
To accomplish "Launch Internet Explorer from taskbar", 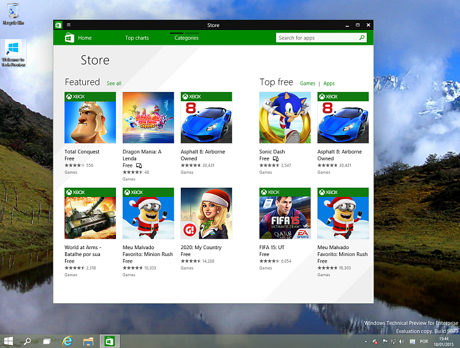I will [x=67, y=341].
